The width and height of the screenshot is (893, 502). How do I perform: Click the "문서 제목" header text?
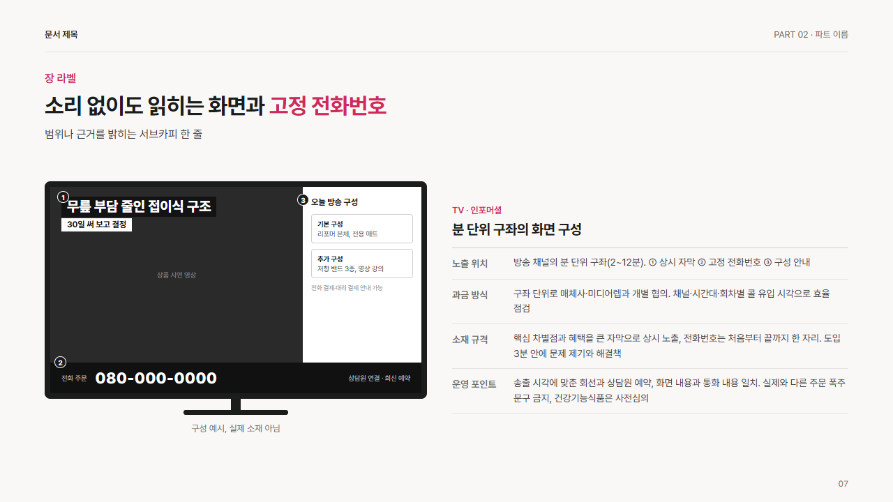(61, 34)
